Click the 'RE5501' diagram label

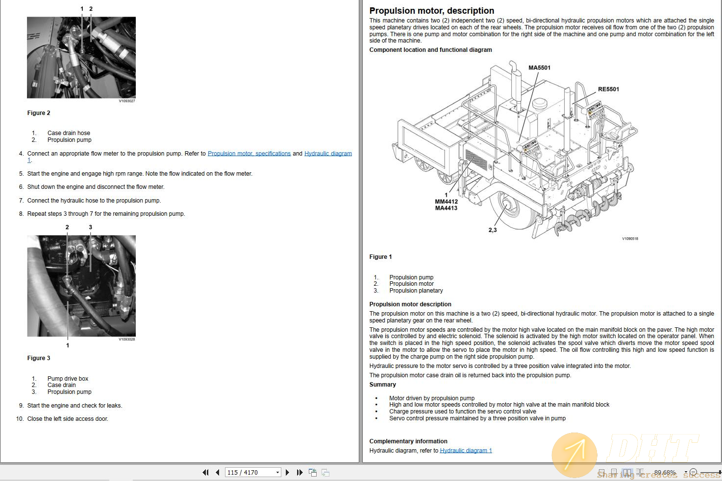[608, 90]
